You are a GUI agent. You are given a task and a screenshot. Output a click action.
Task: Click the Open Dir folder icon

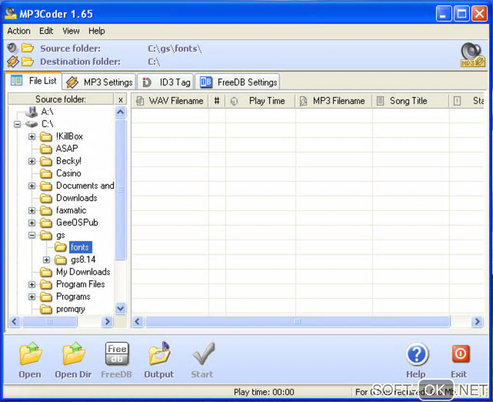tap(73, 353)
